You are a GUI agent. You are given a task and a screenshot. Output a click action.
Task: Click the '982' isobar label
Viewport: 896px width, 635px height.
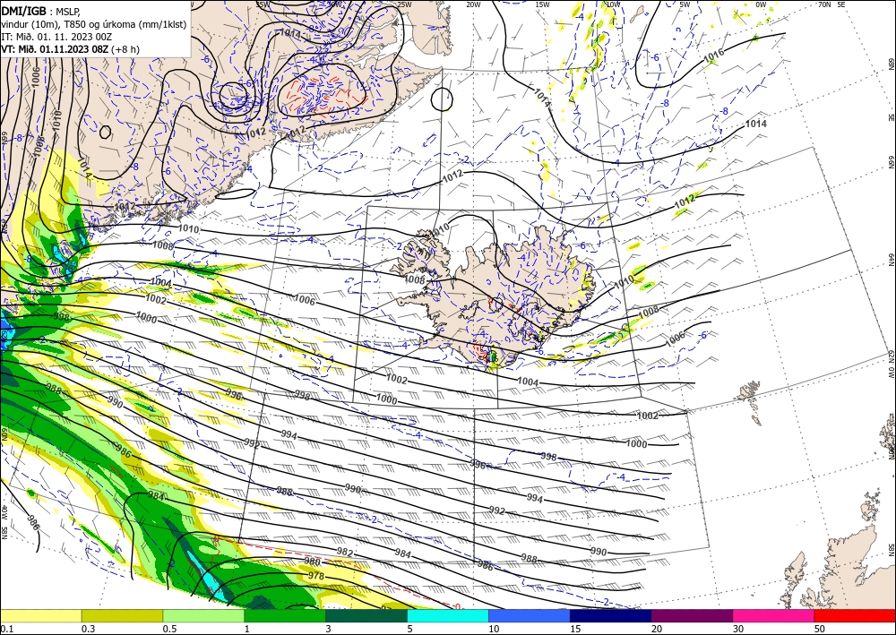click(345, 553)
